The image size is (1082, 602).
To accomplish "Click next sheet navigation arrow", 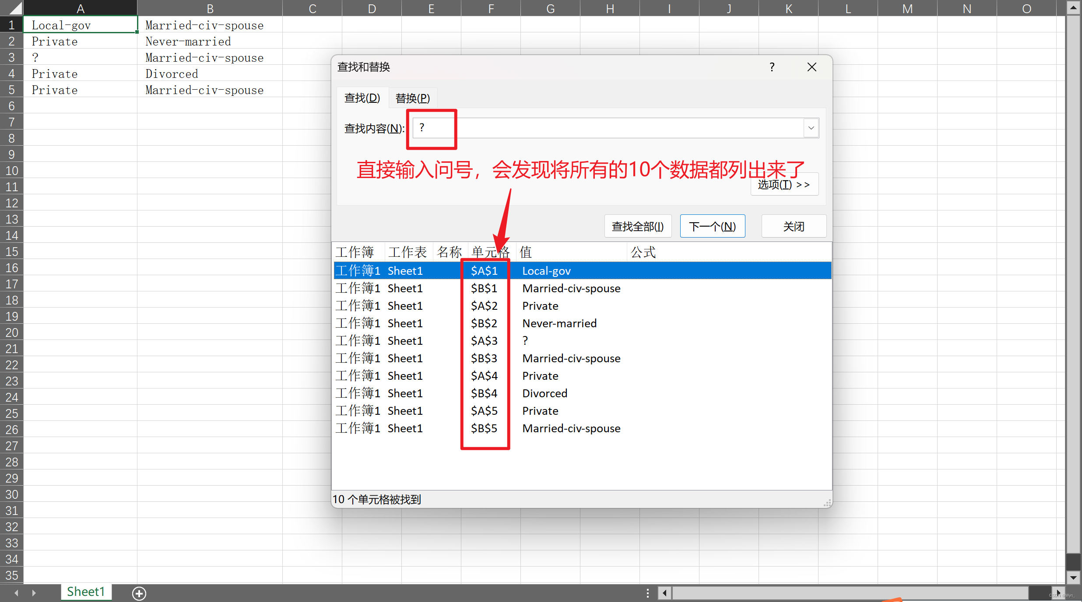I will (x=34, y=593).
